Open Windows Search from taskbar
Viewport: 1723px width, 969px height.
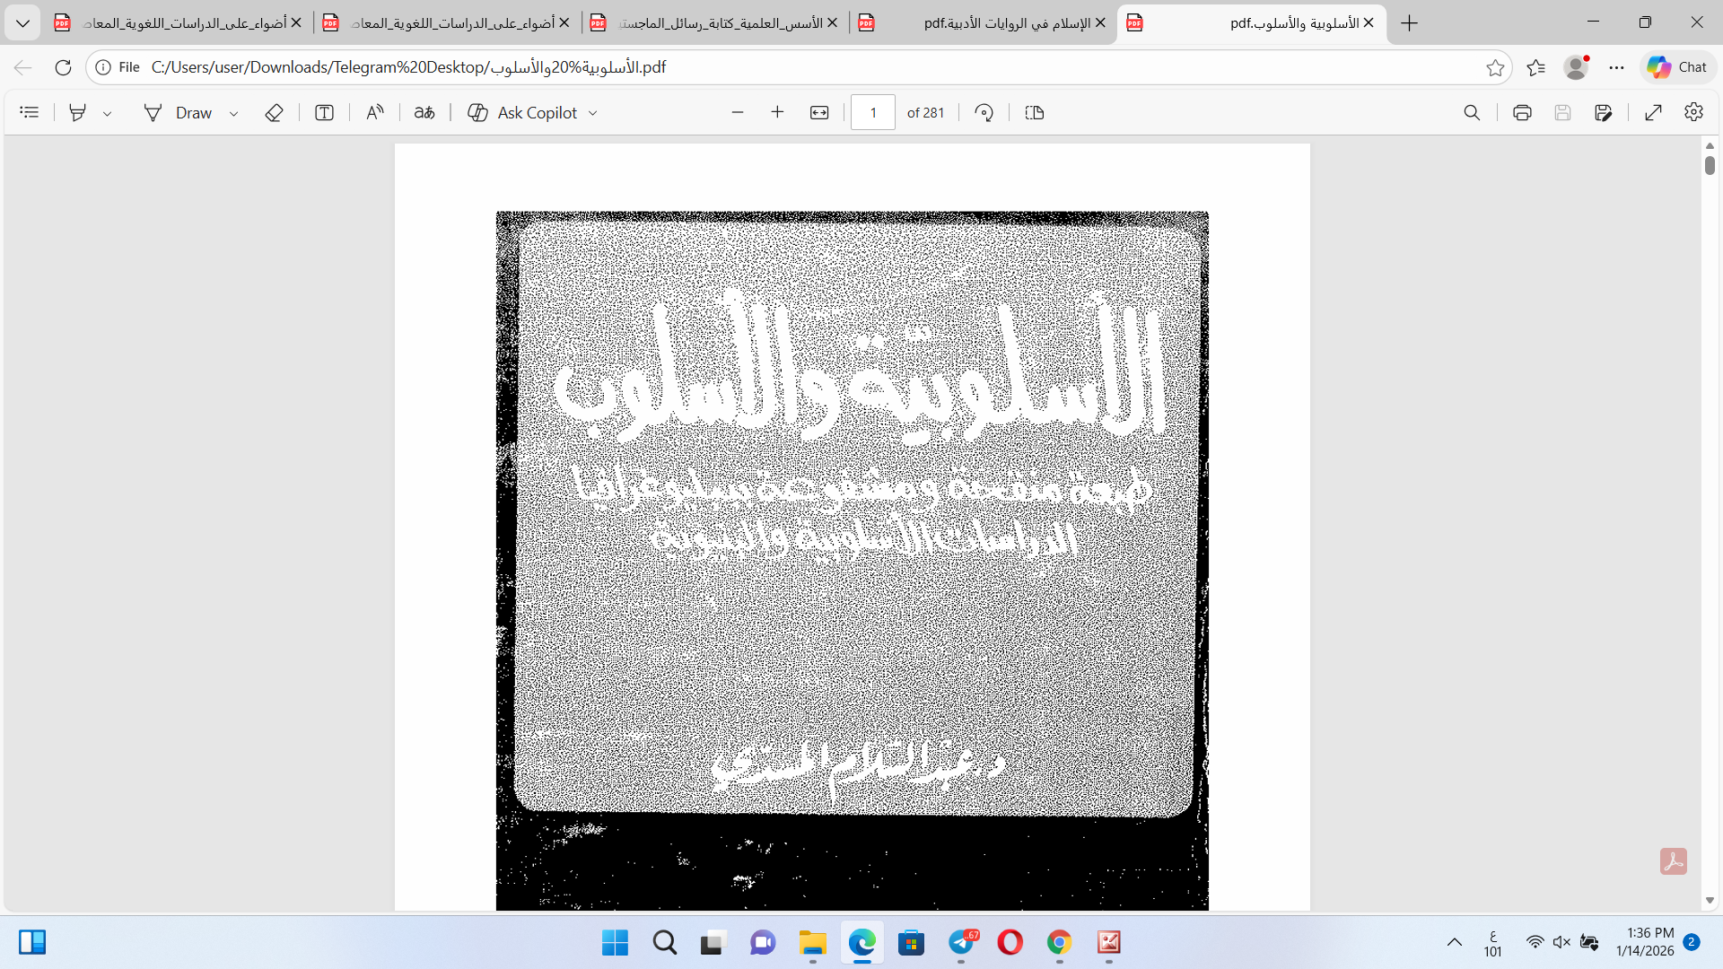coord(664,942)
